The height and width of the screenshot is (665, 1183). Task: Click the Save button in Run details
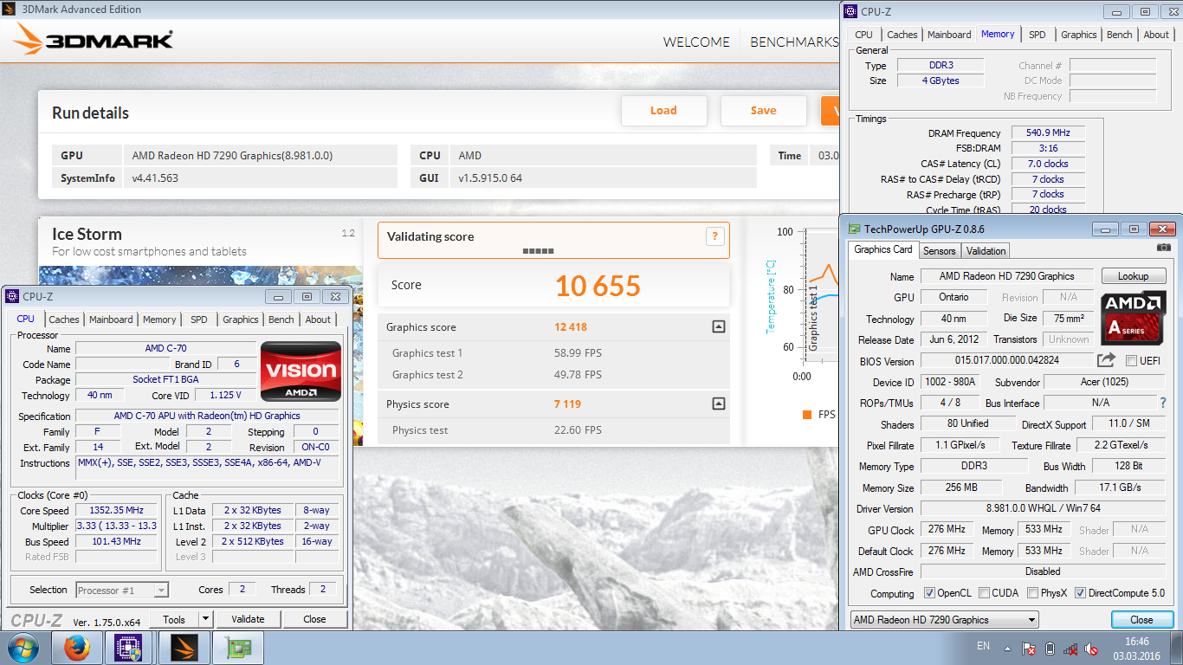click(763, 110)
